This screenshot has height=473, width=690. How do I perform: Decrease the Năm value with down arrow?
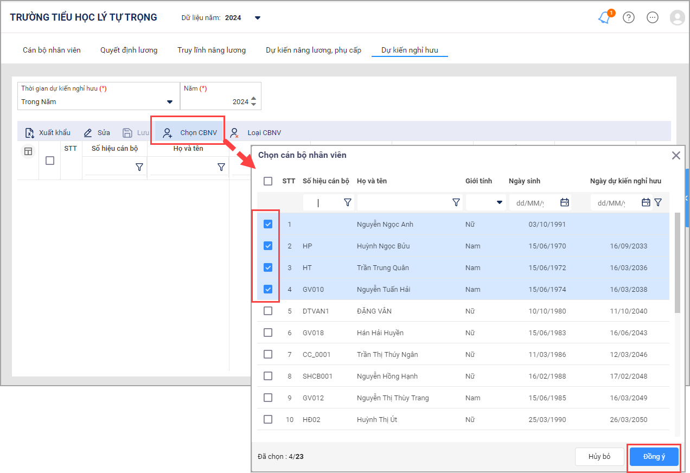(253, 105)
